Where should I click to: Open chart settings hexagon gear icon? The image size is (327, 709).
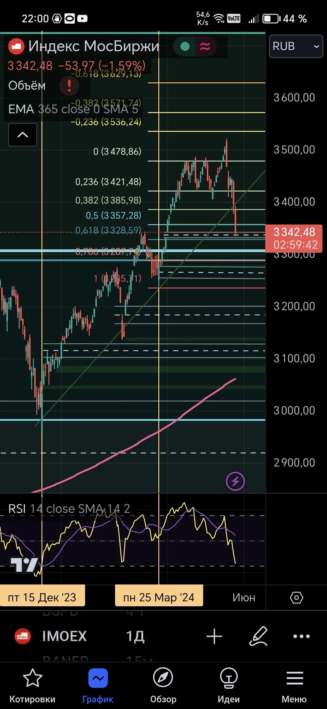(296, 598)
